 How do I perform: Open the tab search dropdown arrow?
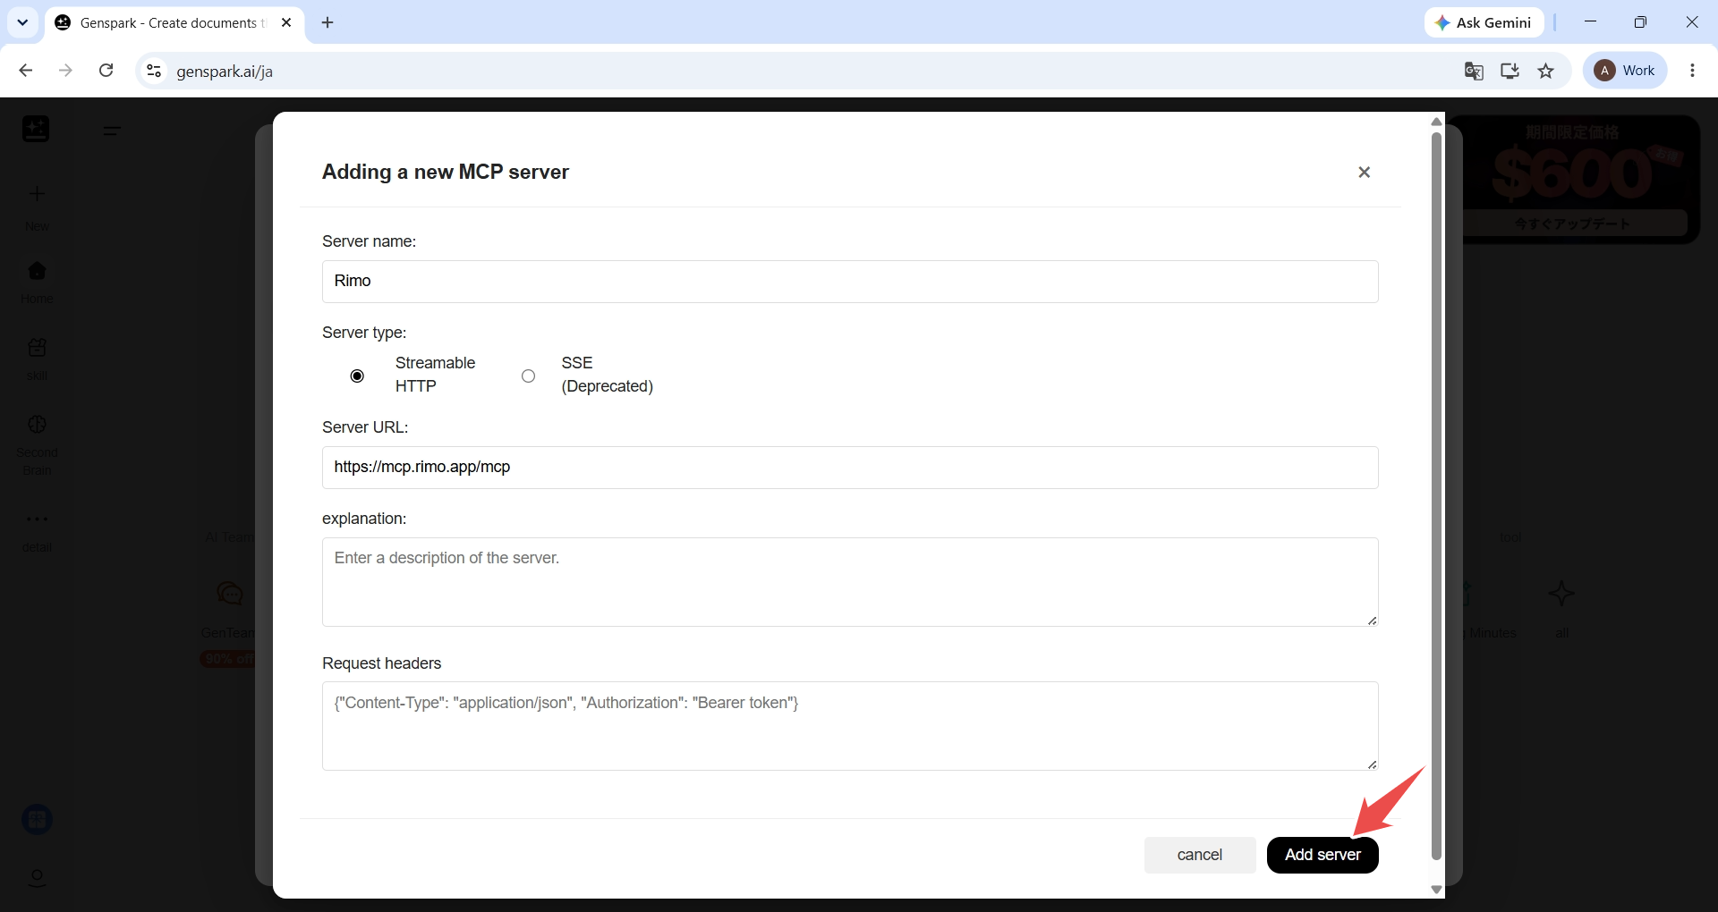22,22
